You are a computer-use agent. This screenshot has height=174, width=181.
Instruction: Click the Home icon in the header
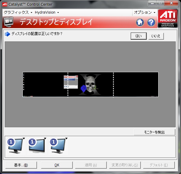tap(140, 22)
